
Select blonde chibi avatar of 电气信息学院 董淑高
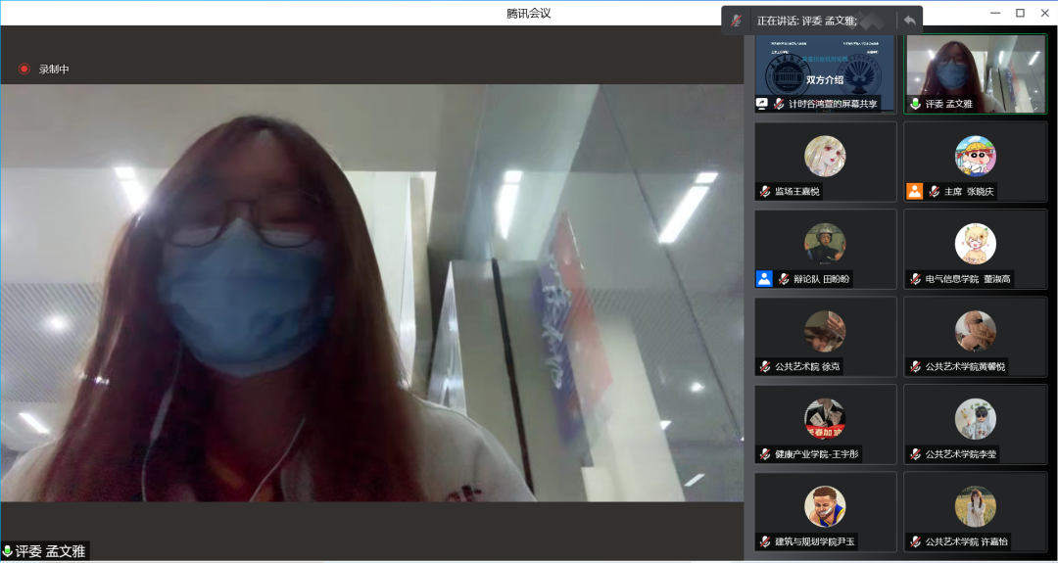(975, 244)
